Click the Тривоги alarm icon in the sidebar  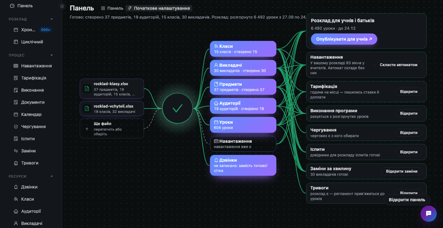16,163
